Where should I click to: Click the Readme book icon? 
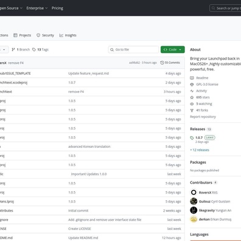pos(192,78)
